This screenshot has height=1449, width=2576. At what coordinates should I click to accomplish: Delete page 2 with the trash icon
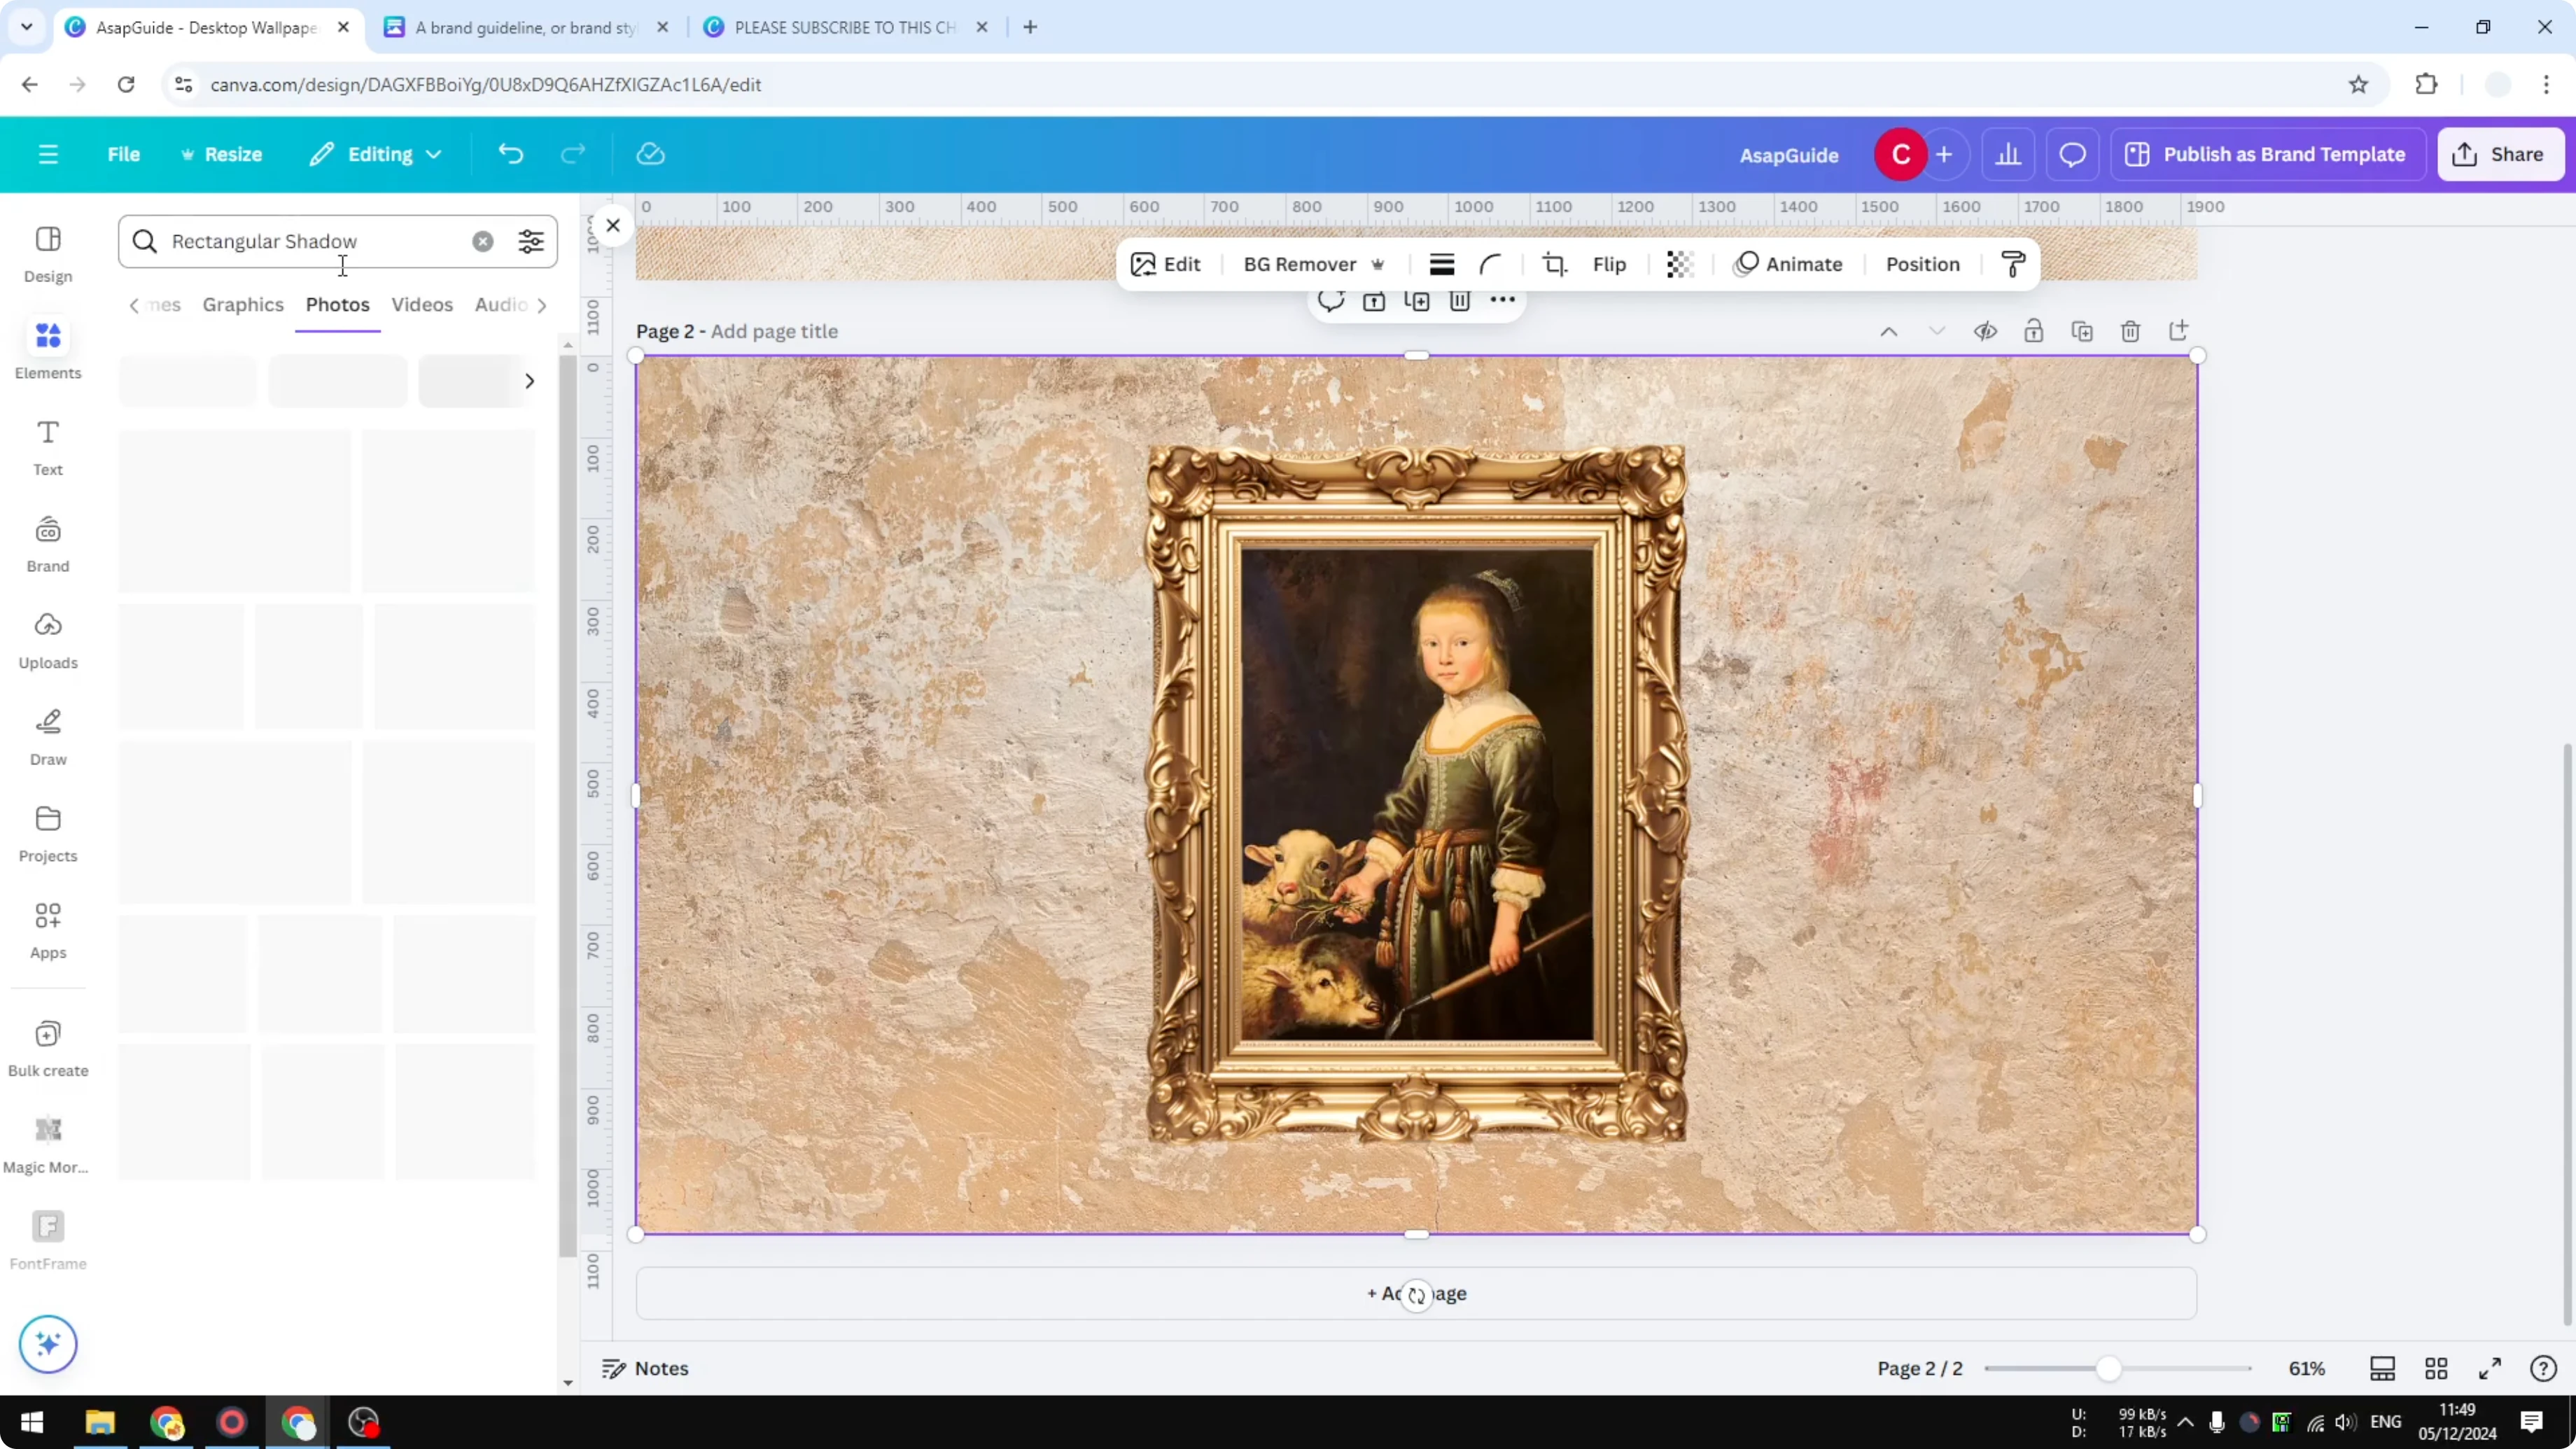pos(2130,331)
